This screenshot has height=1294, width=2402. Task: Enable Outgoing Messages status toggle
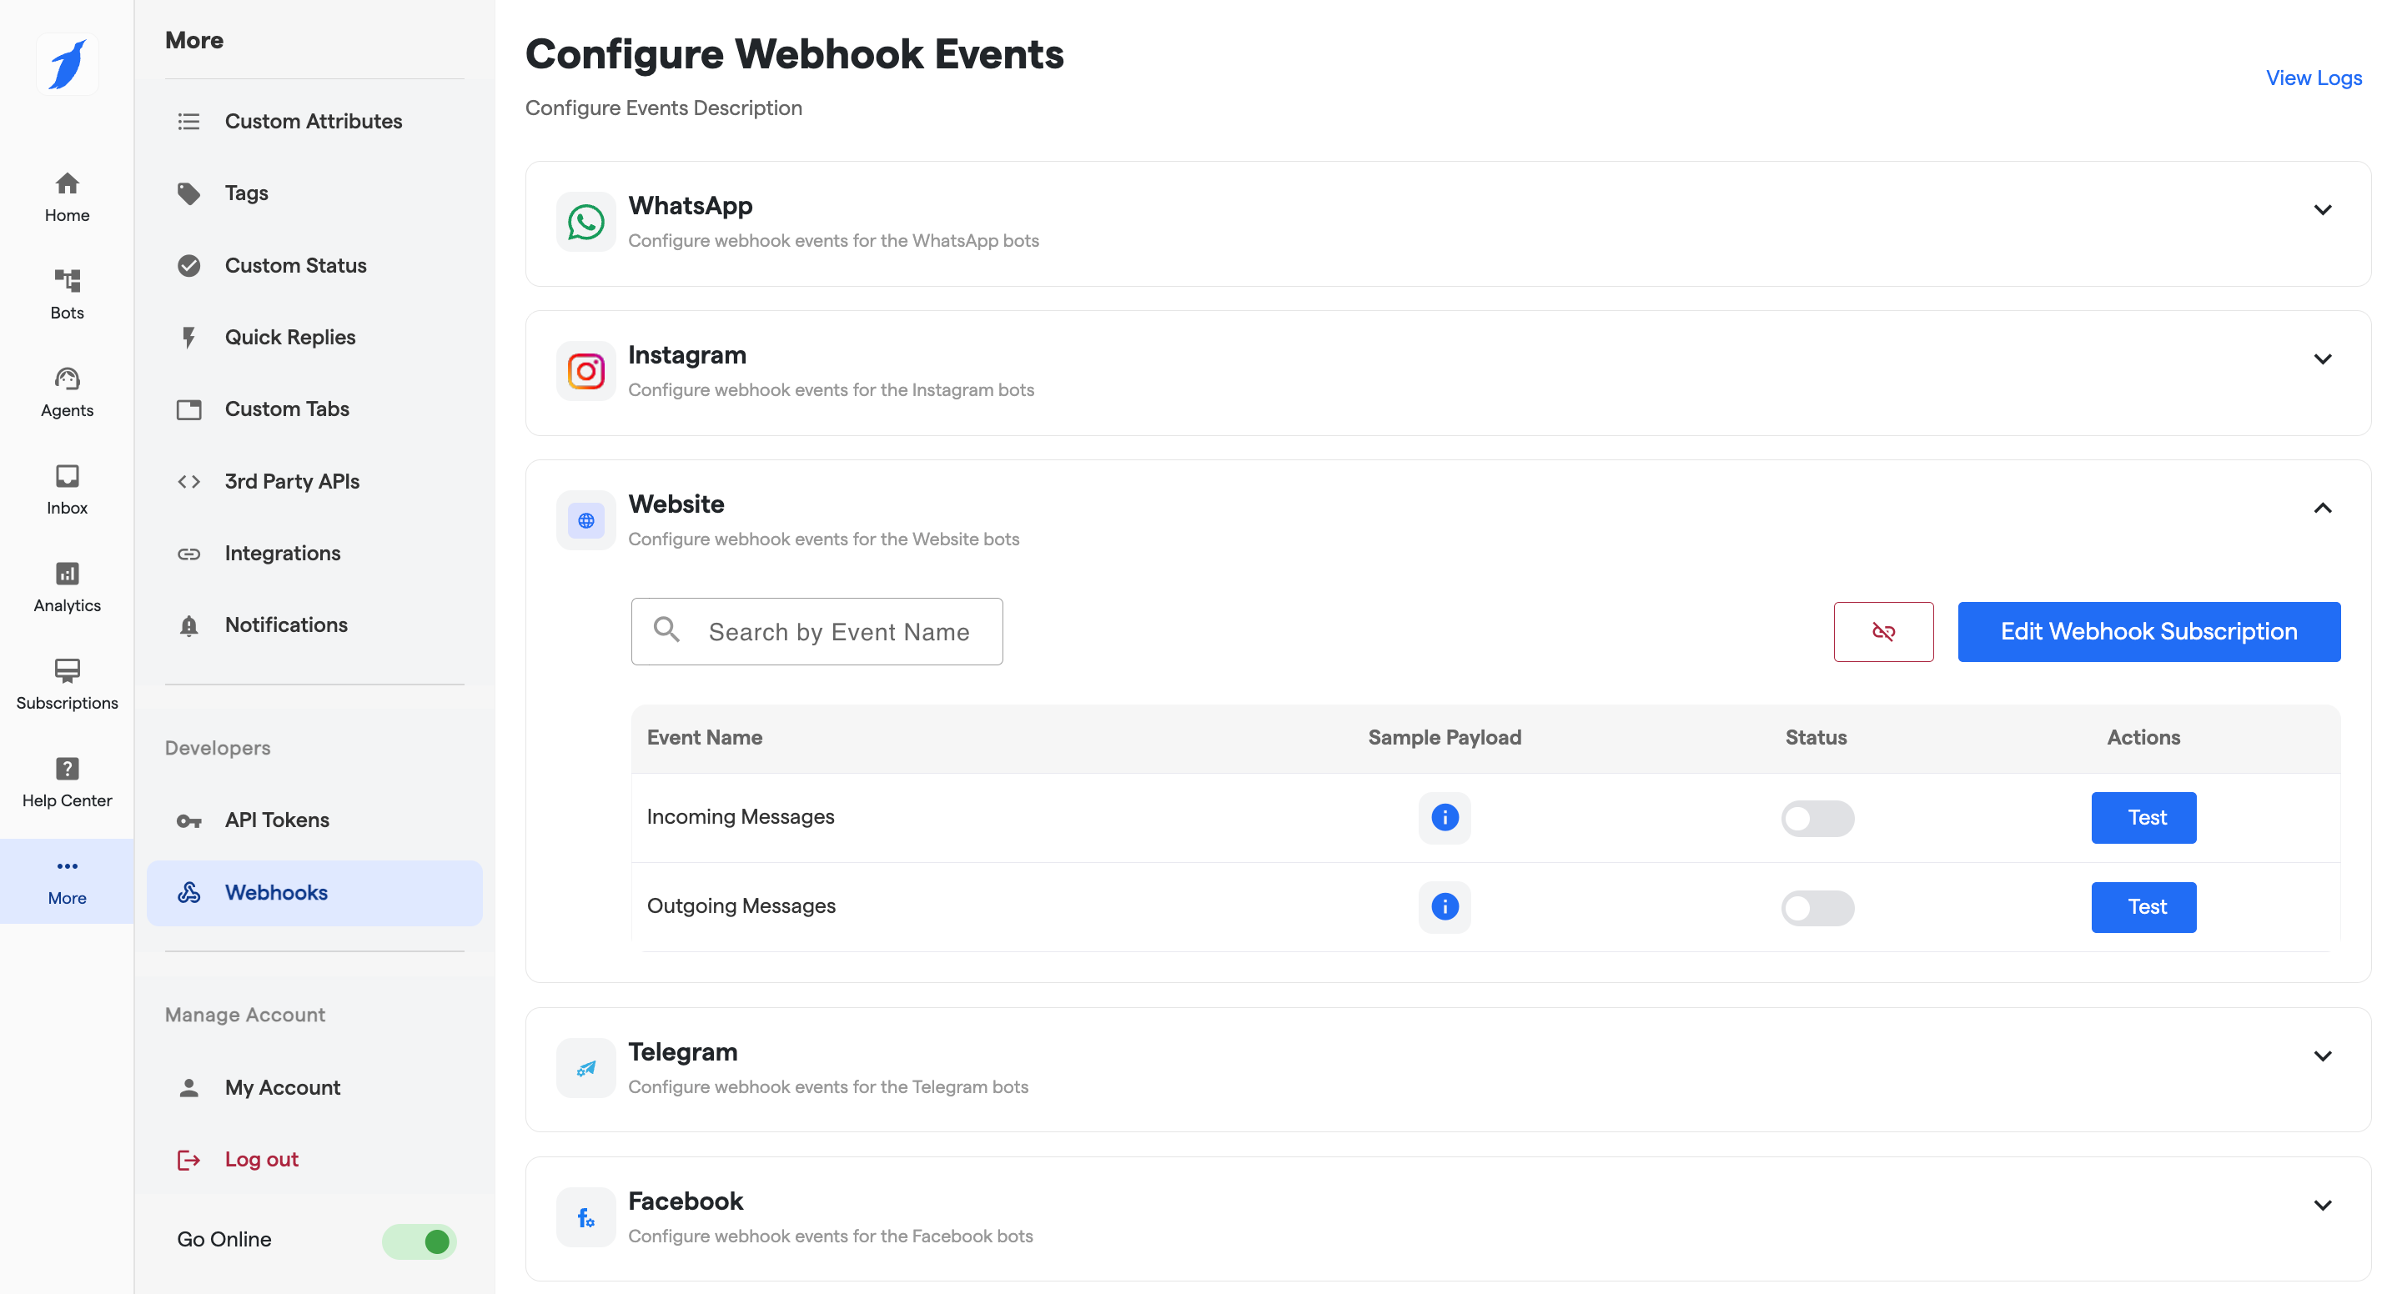pos(1817,907)
